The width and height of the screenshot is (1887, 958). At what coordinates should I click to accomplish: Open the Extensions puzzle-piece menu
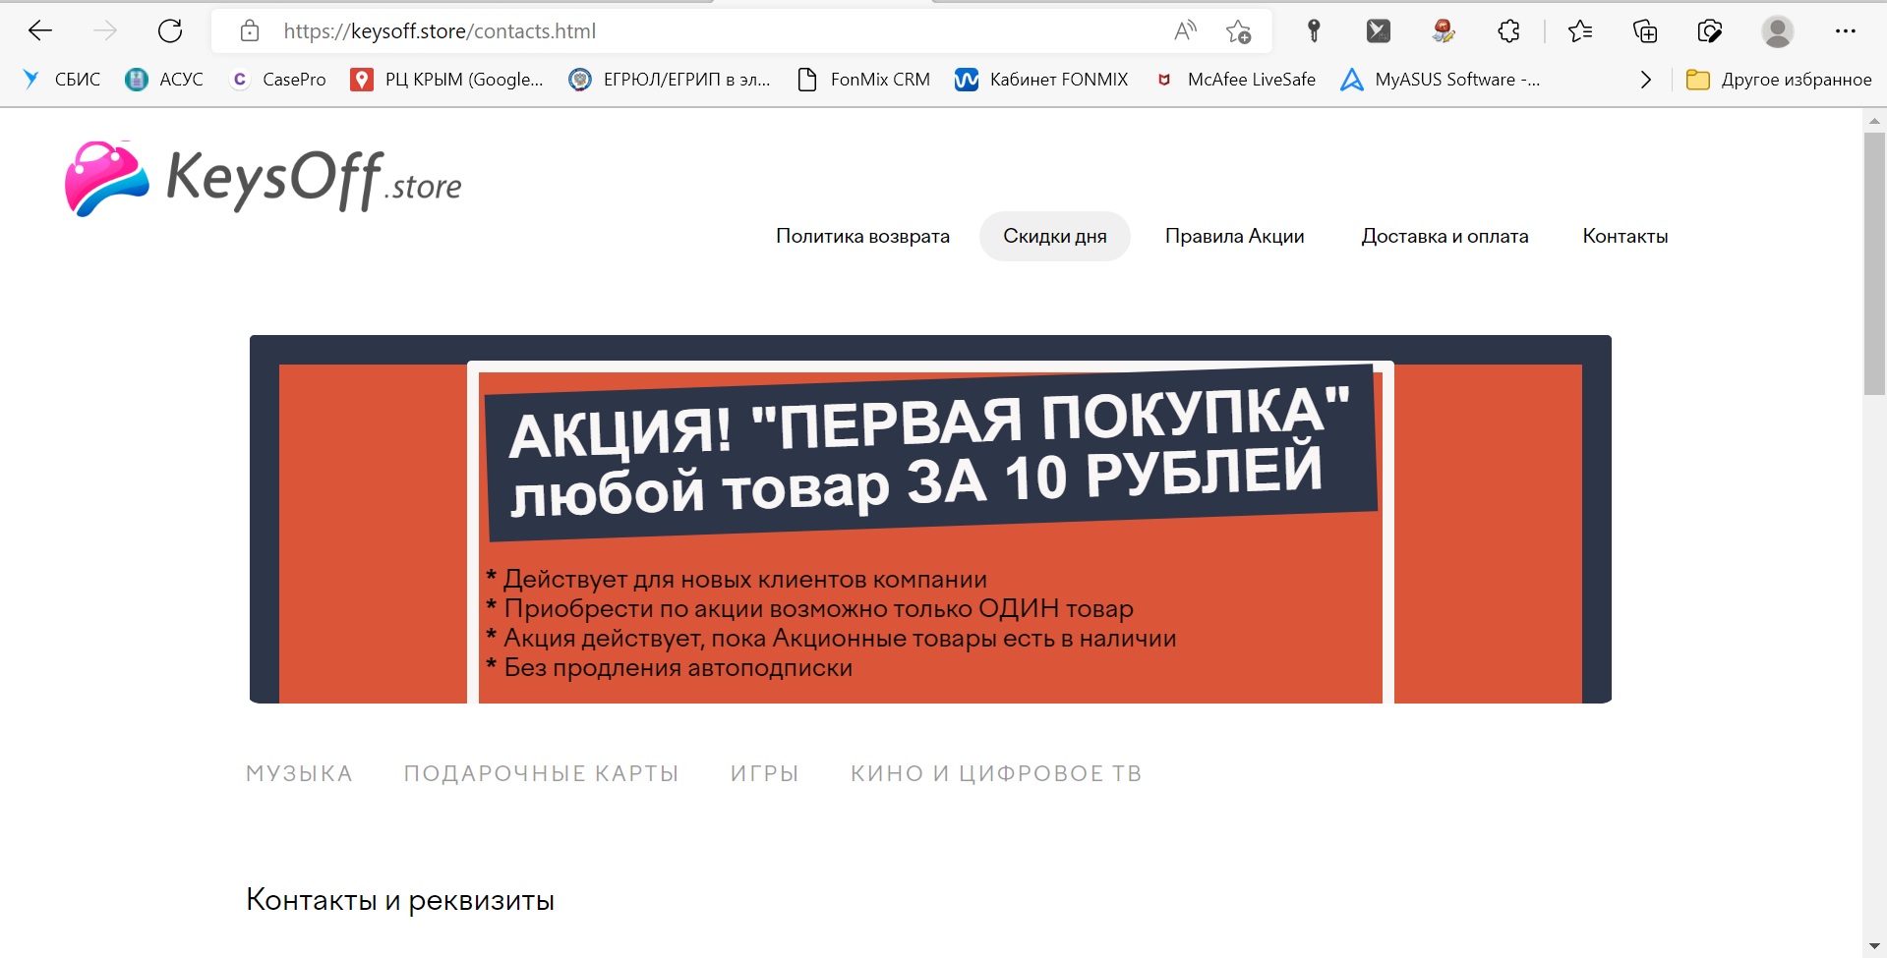coord(1508,31)
